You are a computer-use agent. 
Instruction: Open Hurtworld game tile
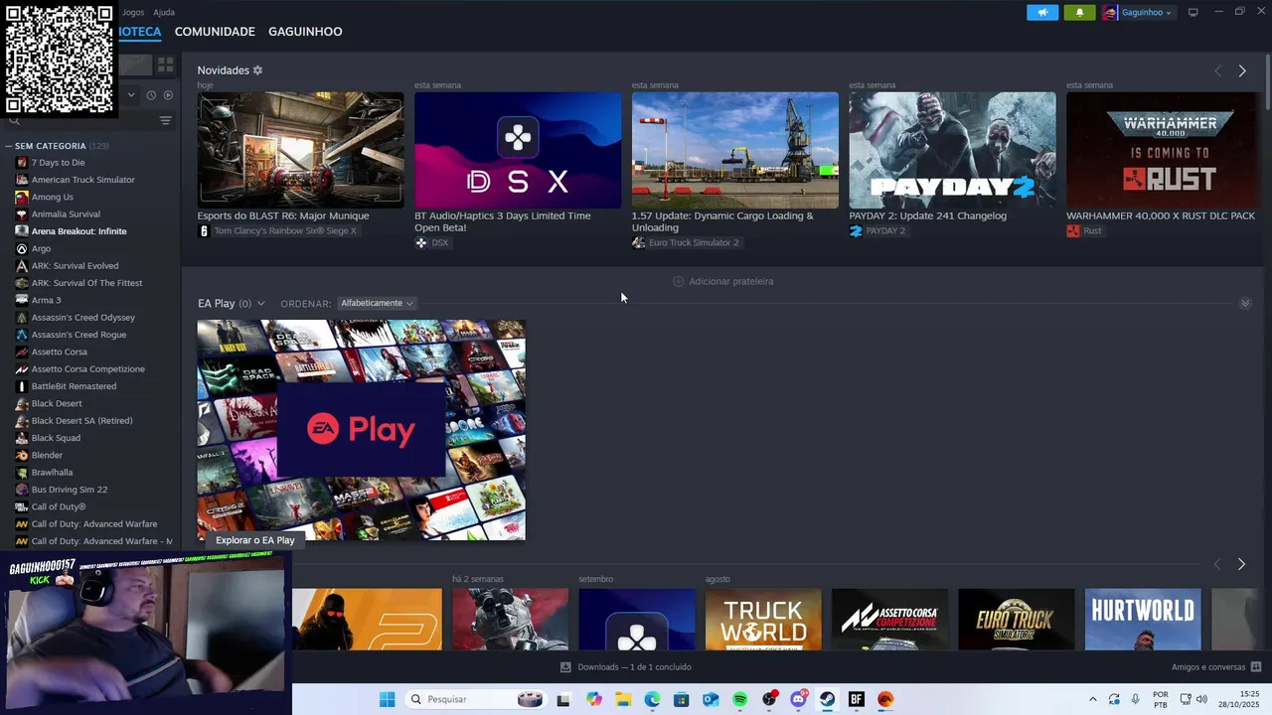click(1143, 620)
